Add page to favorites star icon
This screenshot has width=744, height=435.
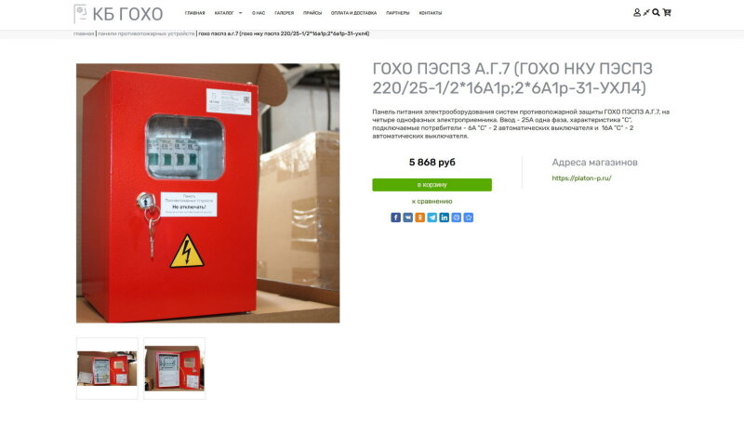coord(469,217)
